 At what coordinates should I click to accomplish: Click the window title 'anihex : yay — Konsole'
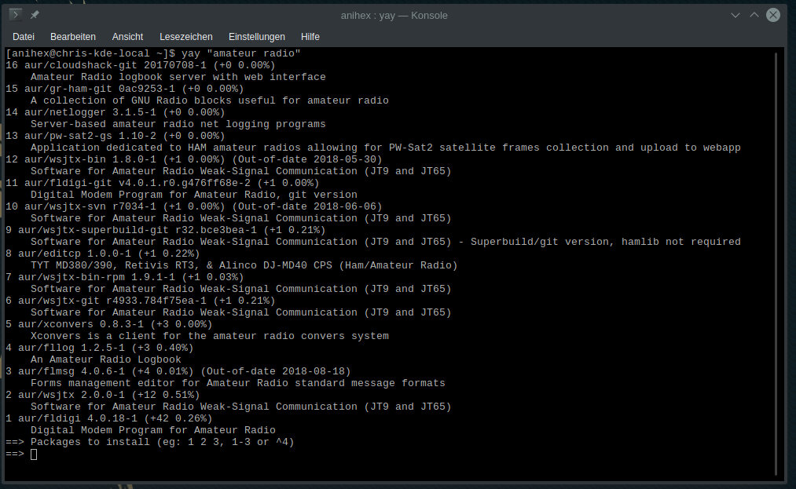pyautogui.click(x=394, y=15)
